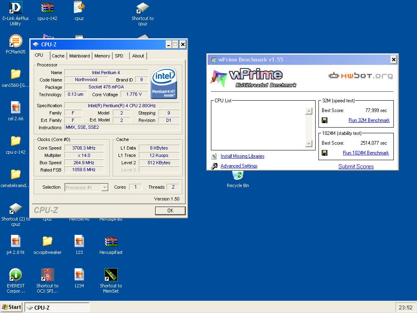The height and width of the screenshot is (313, 417).
Task: Click the Level 2 cache value 512 KBytes
Action: click(x=159, y=163)
